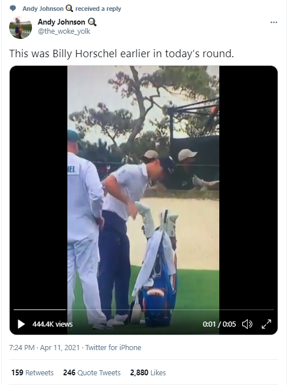Click the Twitter for iPhone source link
The height and width of the screenshot is (385, 289).
click(x=113, y=348)
